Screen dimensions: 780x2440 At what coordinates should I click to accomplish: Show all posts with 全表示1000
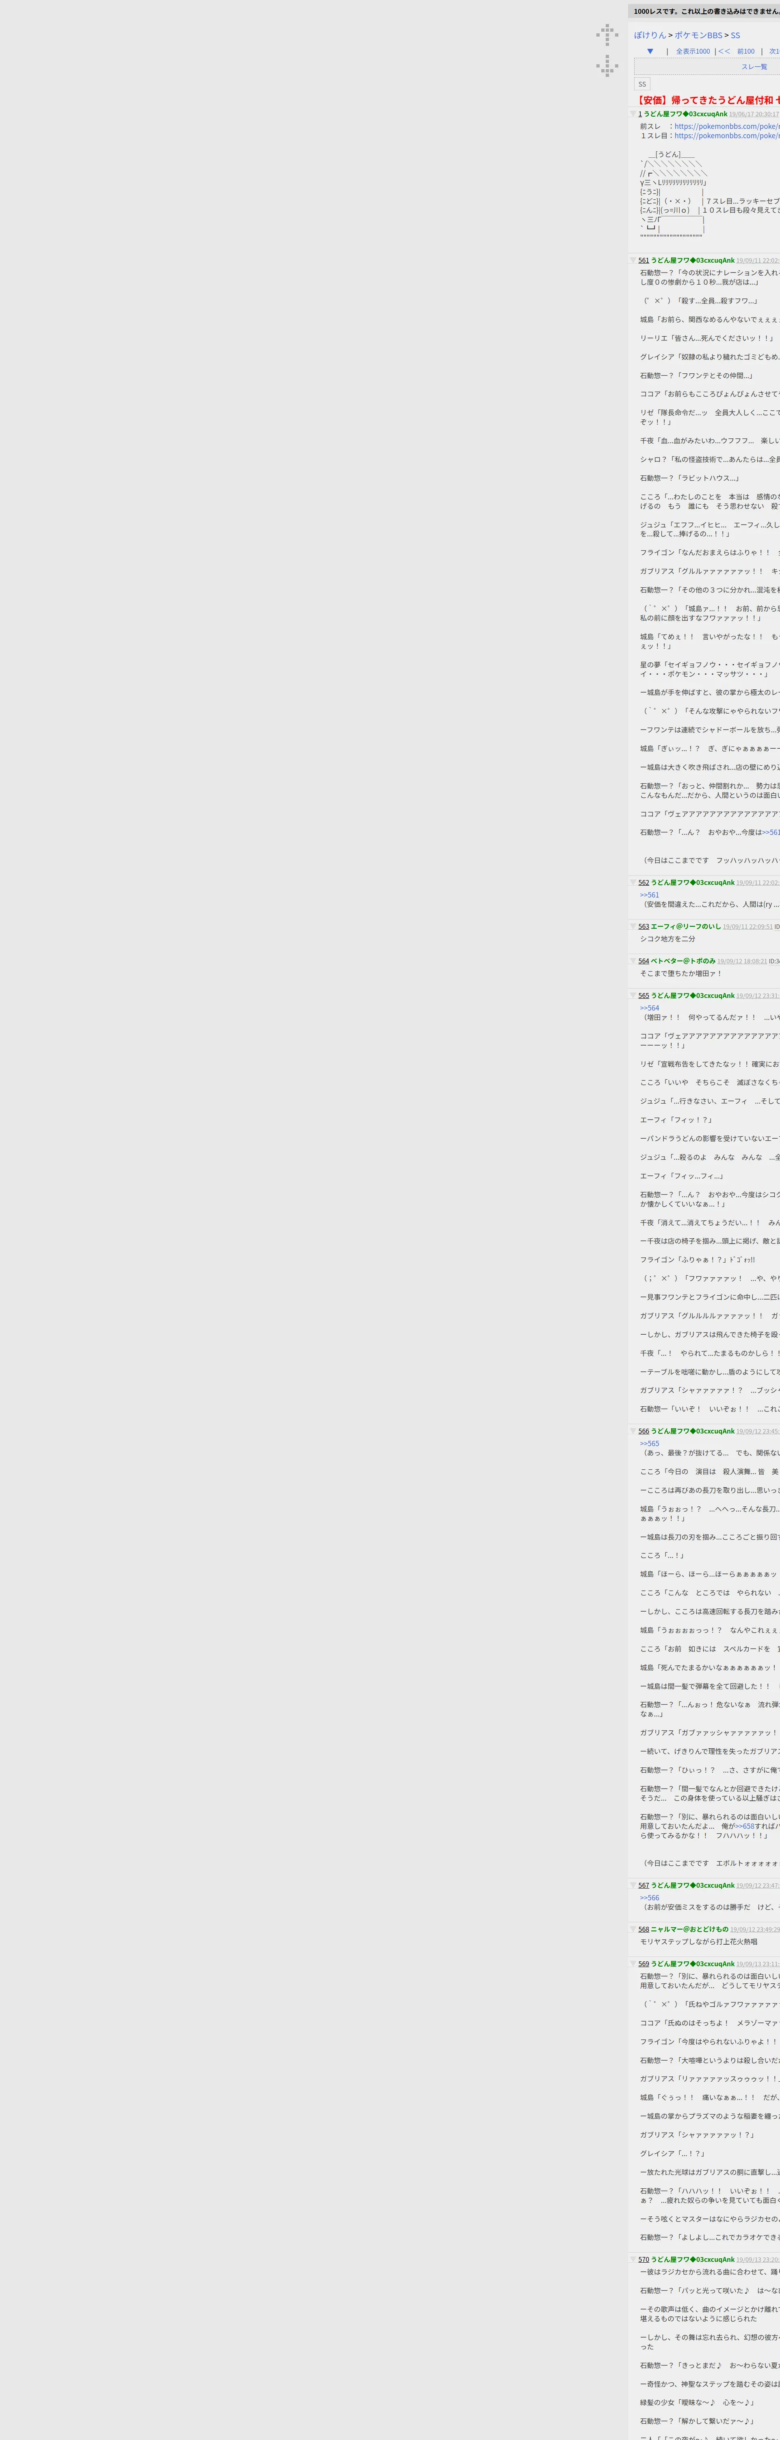click(693, 51)
